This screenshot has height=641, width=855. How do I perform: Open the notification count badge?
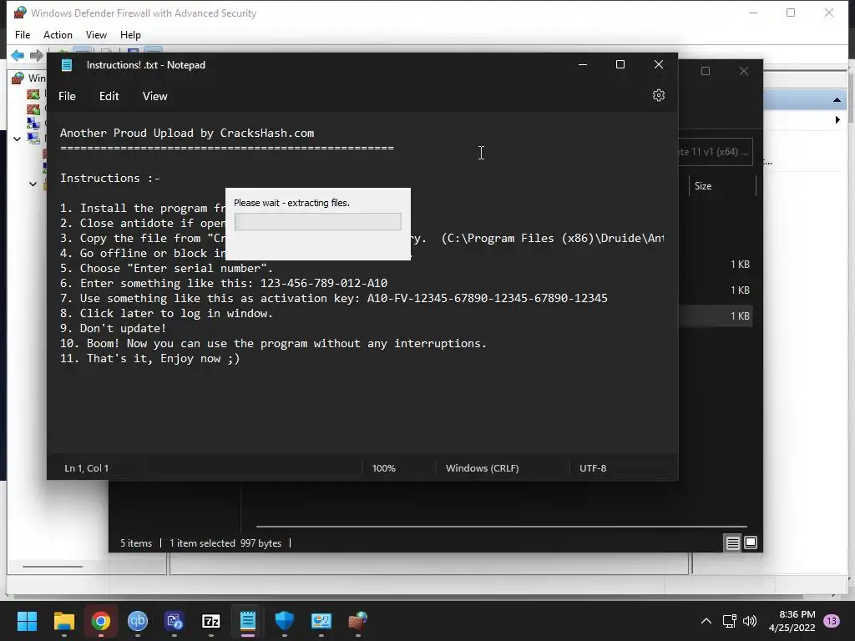pyautogui.click(x=832, y=621)
